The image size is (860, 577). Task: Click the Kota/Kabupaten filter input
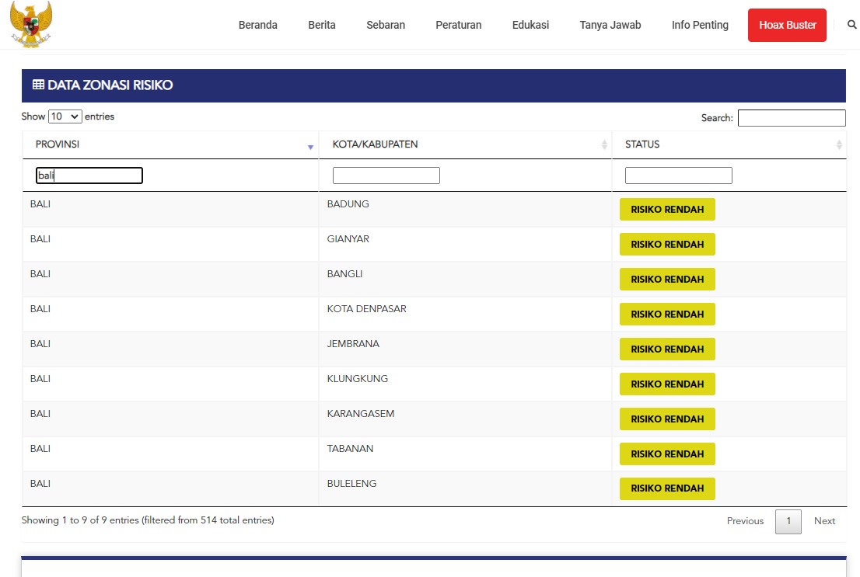click(386, 176)
